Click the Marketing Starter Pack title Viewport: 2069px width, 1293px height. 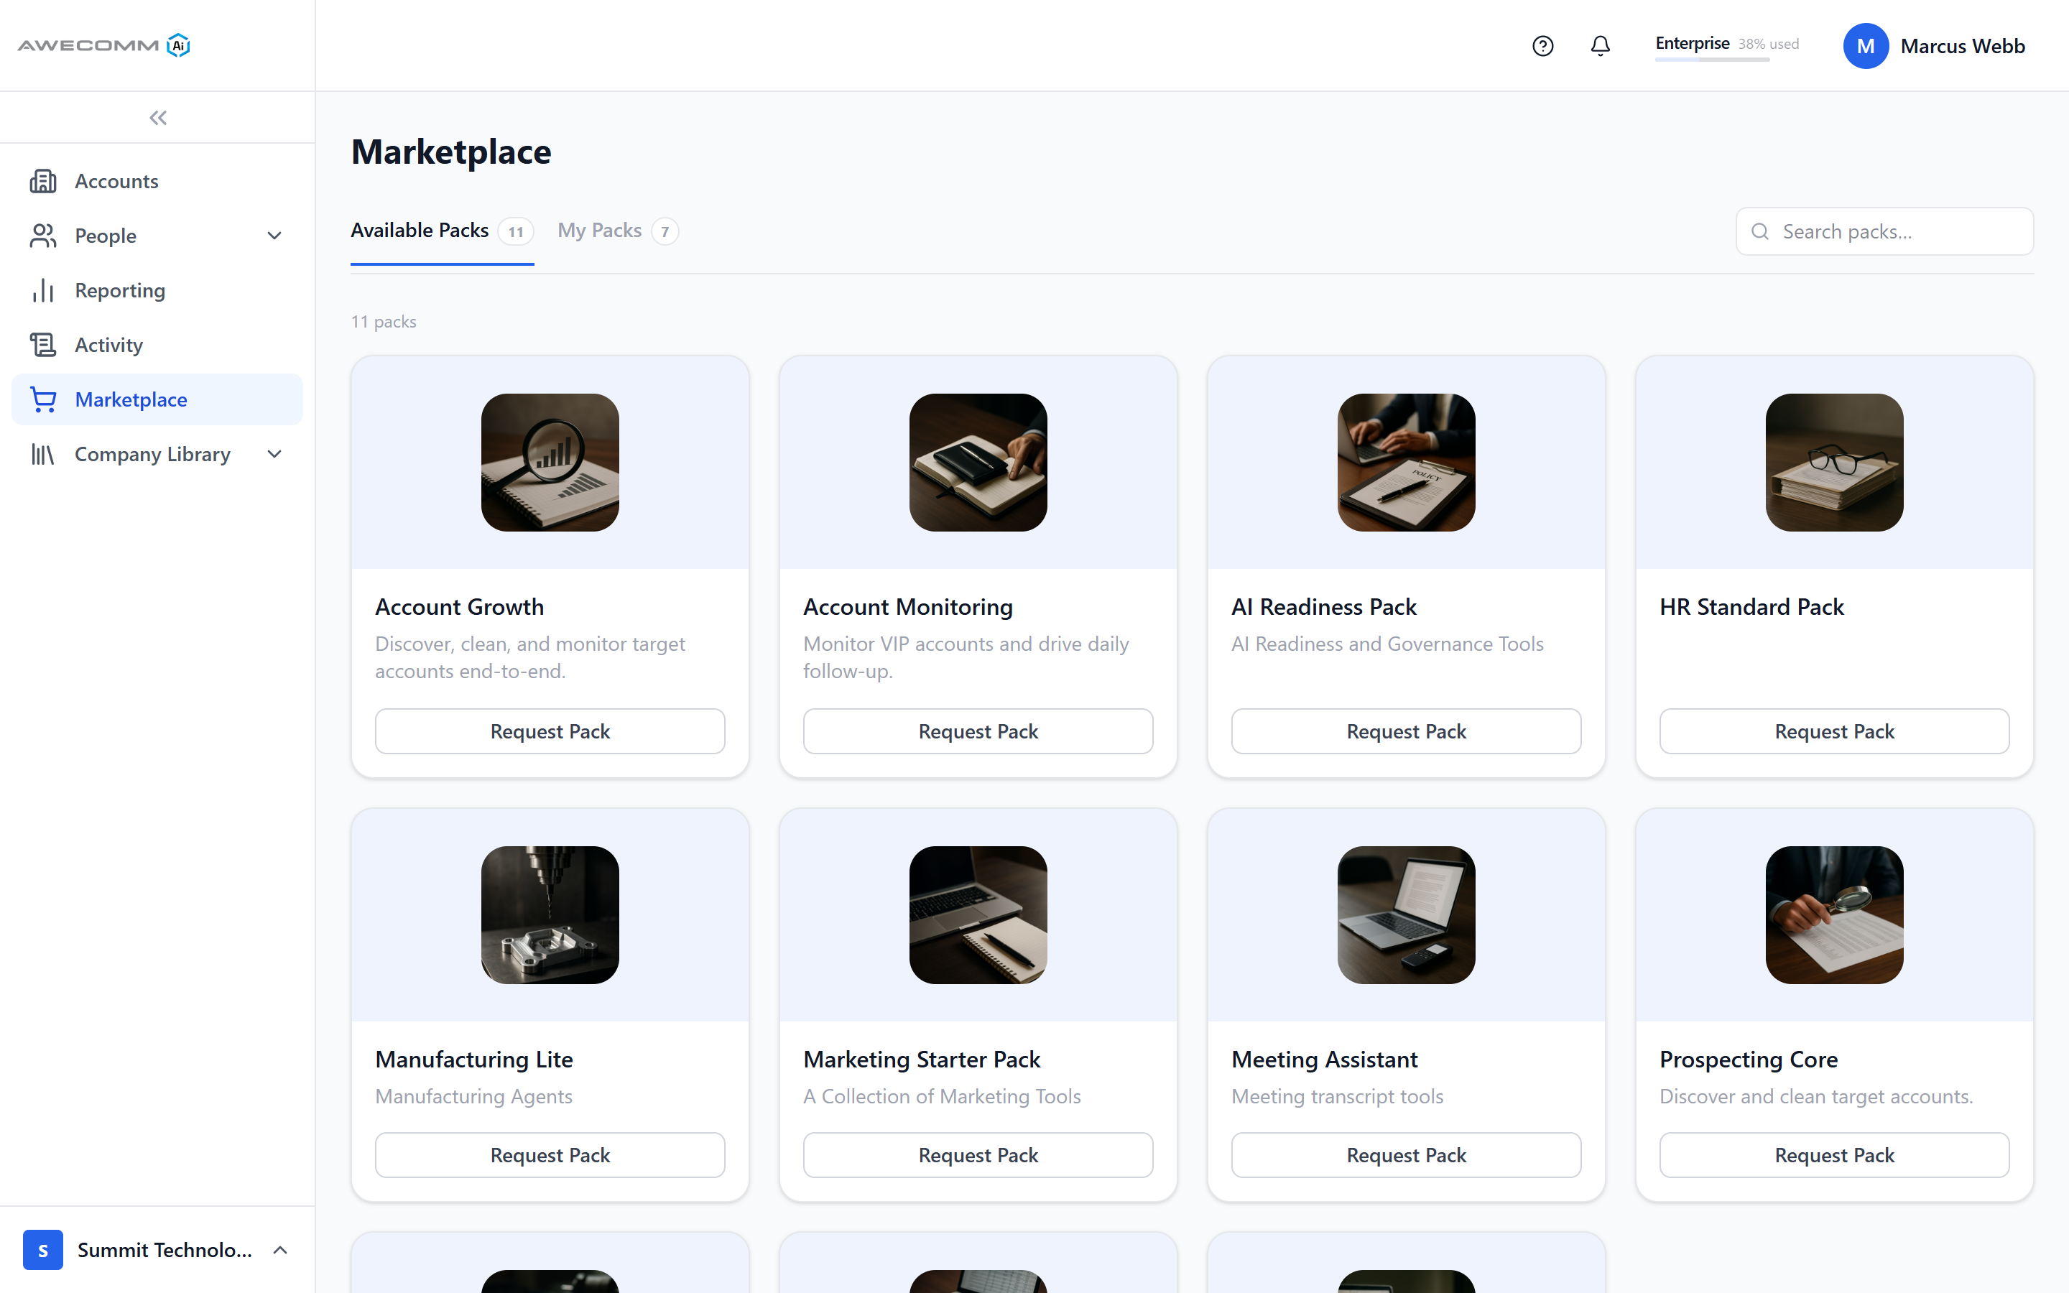(x=922, y=1060)
